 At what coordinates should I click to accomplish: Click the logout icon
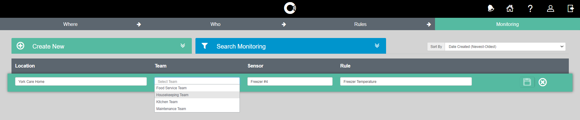click(571, 8)
